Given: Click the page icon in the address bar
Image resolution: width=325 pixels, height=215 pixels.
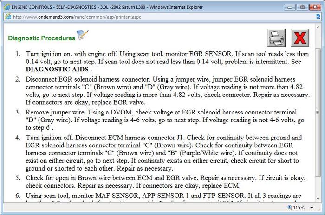Looking at the screenshot, I should point(8,17).
